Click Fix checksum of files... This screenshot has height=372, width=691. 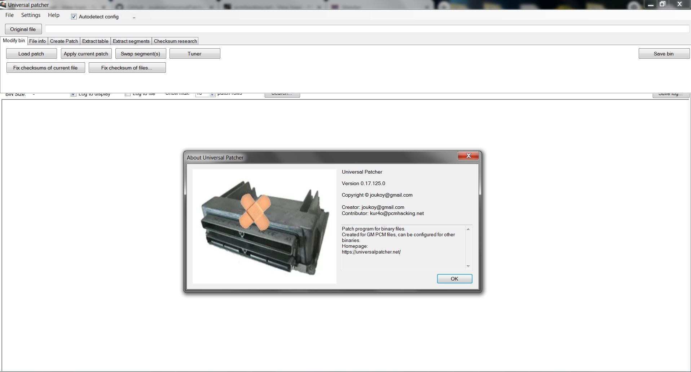click(x=127, y=68)
